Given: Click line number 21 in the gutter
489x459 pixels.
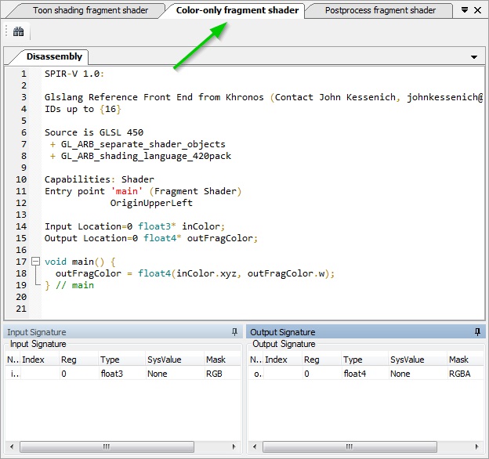Looking at the screenshot, I should tap(21, 309).
